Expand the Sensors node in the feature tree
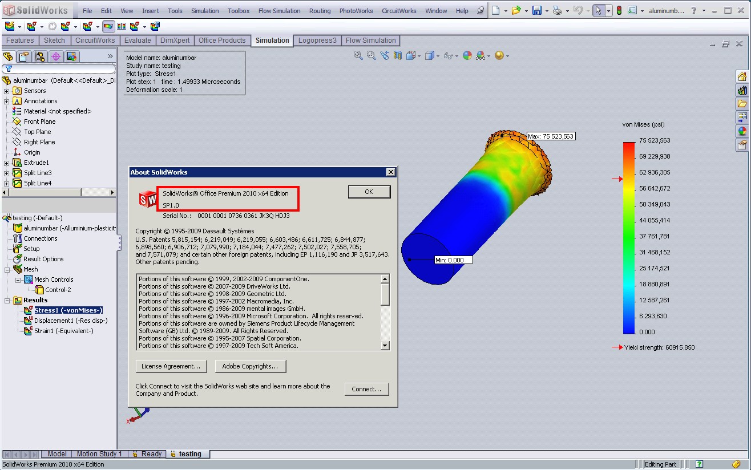Viewport: 751px width, 470px height. pos(6,90)
